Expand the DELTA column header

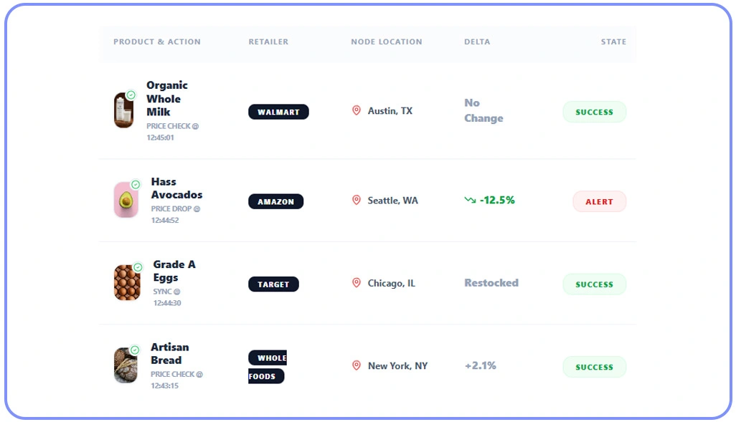[477, 42]
